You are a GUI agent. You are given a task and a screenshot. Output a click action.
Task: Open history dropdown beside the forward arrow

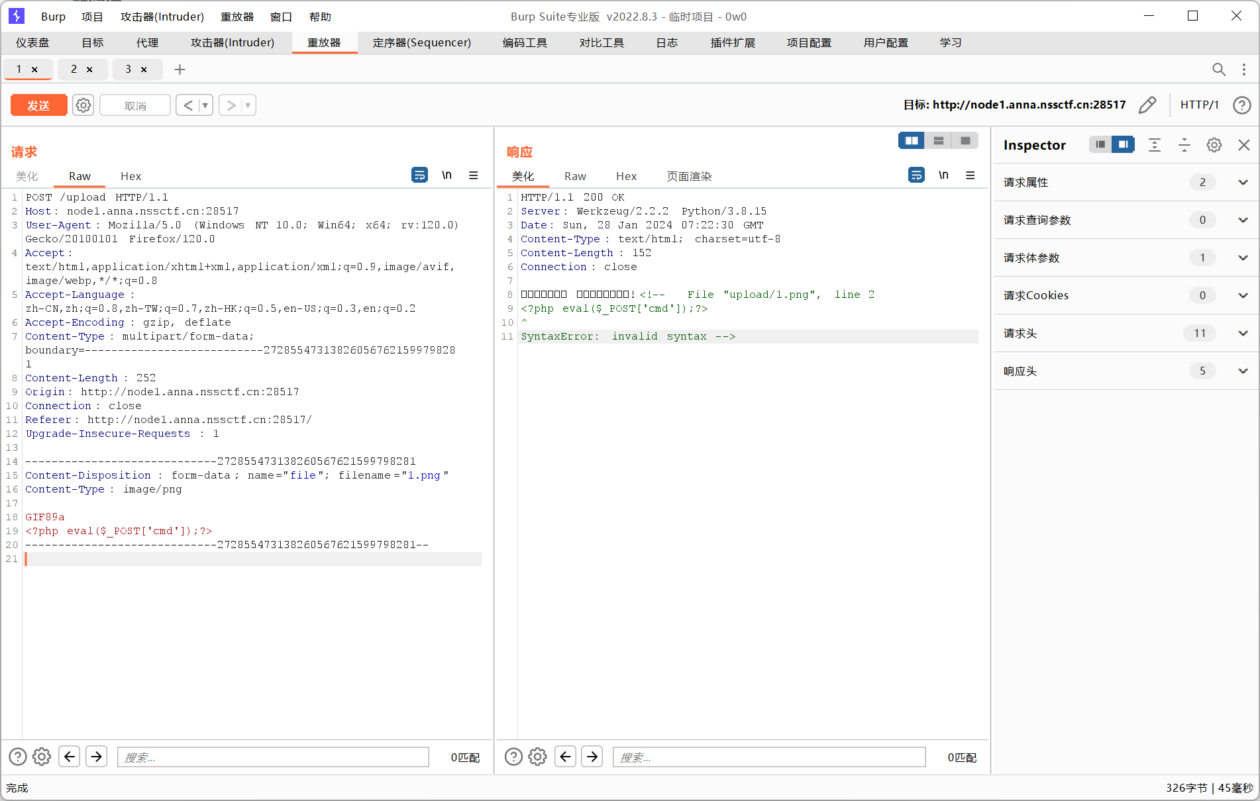pos(248,105)
